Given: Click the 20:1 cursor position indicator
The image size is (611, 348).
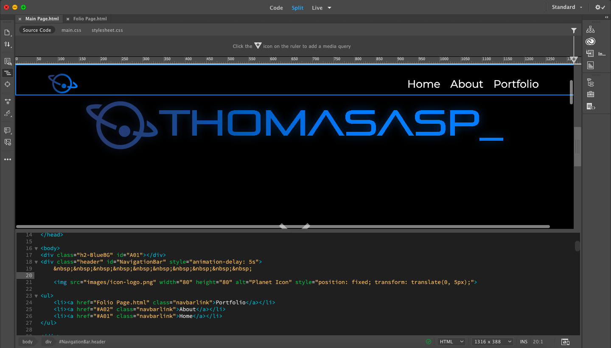Looking at the screenshot, I should coord(538,342).
